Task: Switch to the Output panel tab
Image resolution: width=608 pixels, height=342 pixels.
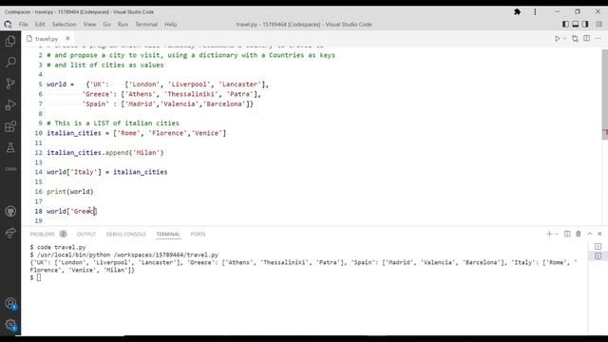Action: (86, 235)
